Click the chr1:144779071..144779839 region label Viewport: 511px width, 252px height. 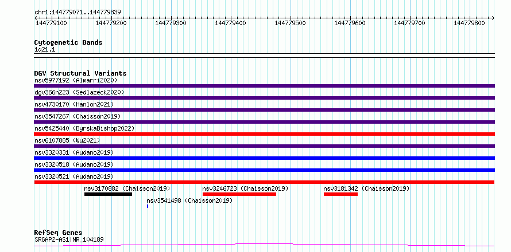pyautogui.click(x=78, y=13)
